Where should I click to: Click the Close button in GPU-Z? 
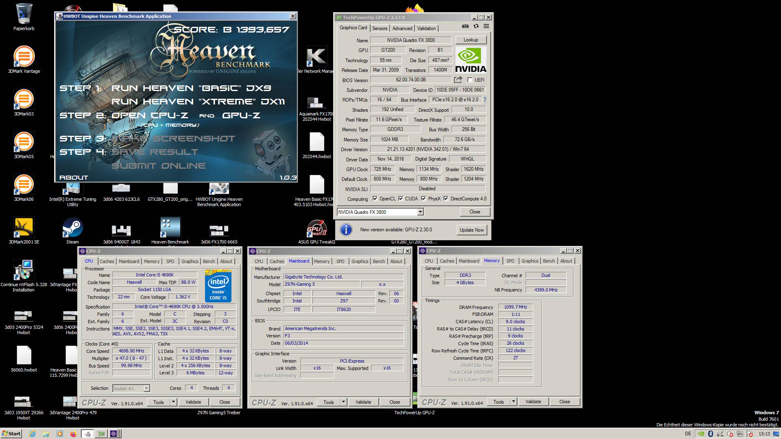[475, 212]
